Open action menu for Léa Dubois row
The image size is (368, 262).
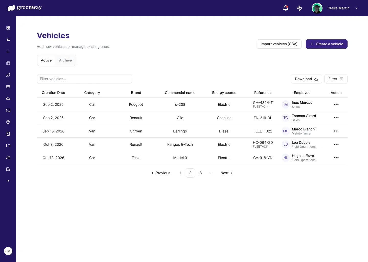click(x=336, y=144)
